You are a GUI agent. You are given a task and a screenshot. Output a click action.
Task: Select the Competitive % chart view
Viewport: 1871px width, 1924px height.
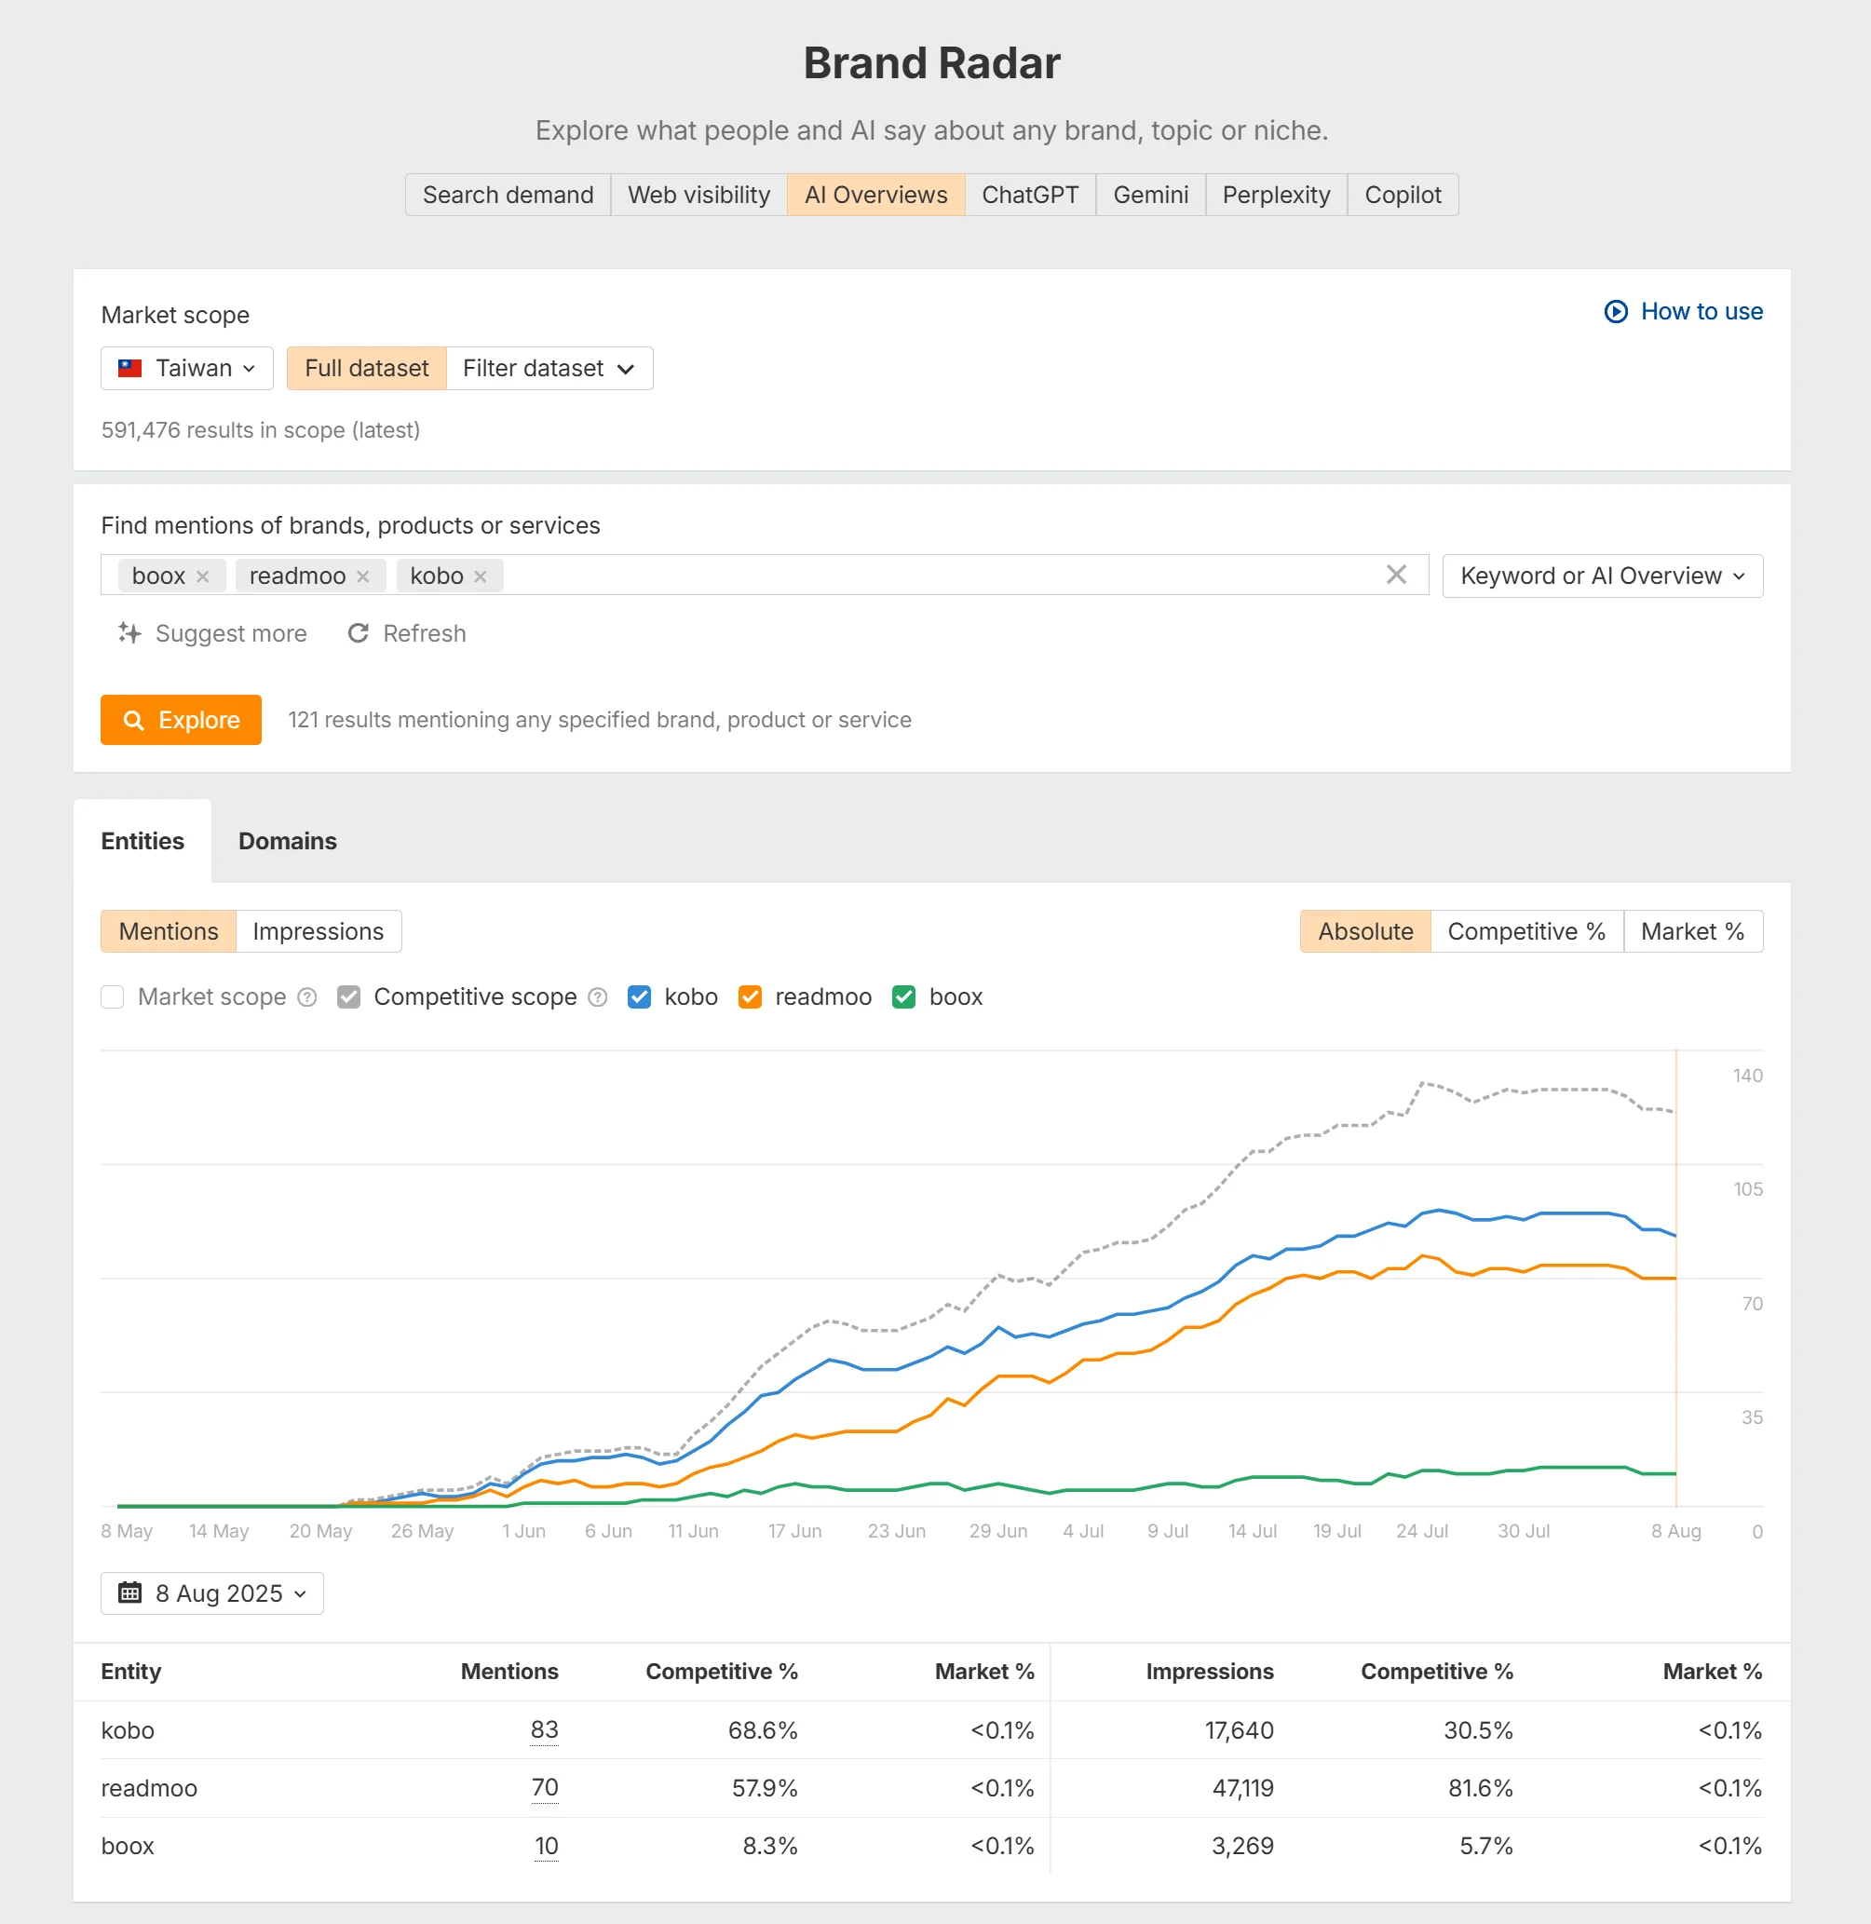point(1525,931)
